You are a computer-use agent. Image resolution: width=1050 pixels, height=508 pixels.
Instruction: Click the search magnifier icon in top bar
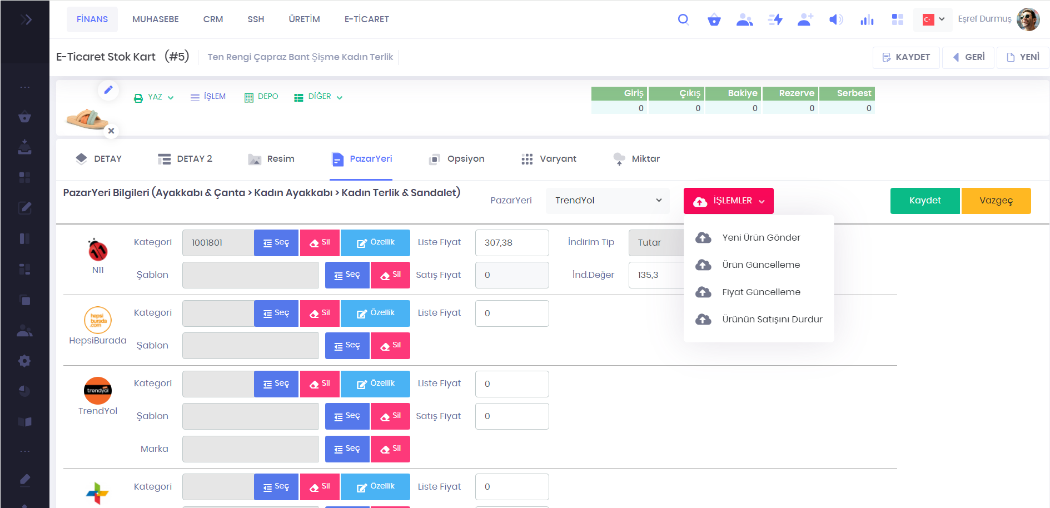click(x=683, y=19)
